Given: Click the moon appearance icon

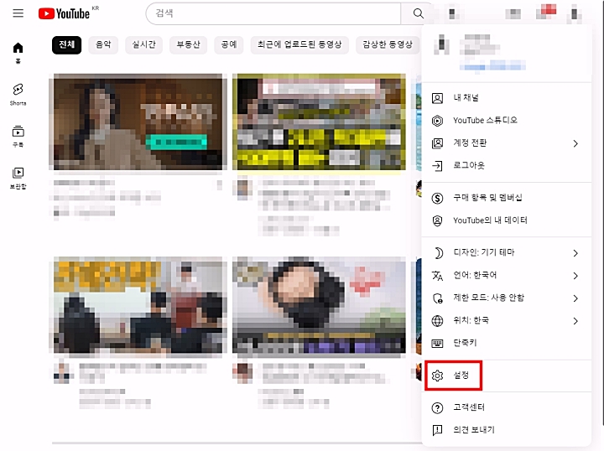Looking at the screenshot, I should click(x=438, y=253).
